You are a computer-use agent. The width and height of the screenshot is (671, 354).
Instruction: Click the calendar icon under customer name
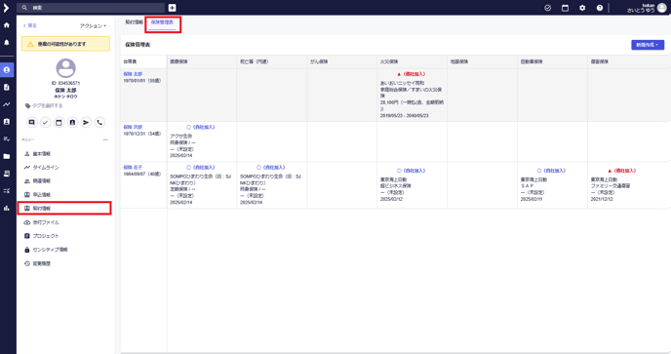point(59,123)
